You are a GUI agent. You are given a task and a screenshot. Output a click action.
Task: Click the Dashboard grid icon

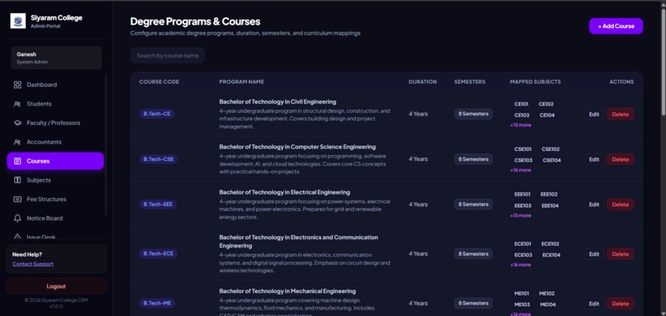pos(17,85)
